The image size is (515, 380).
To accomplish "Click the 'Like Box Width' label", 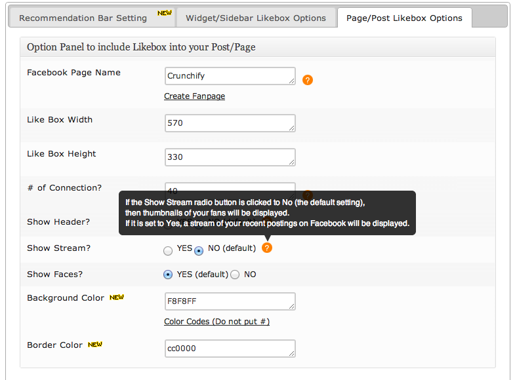I will click(60, 120).
